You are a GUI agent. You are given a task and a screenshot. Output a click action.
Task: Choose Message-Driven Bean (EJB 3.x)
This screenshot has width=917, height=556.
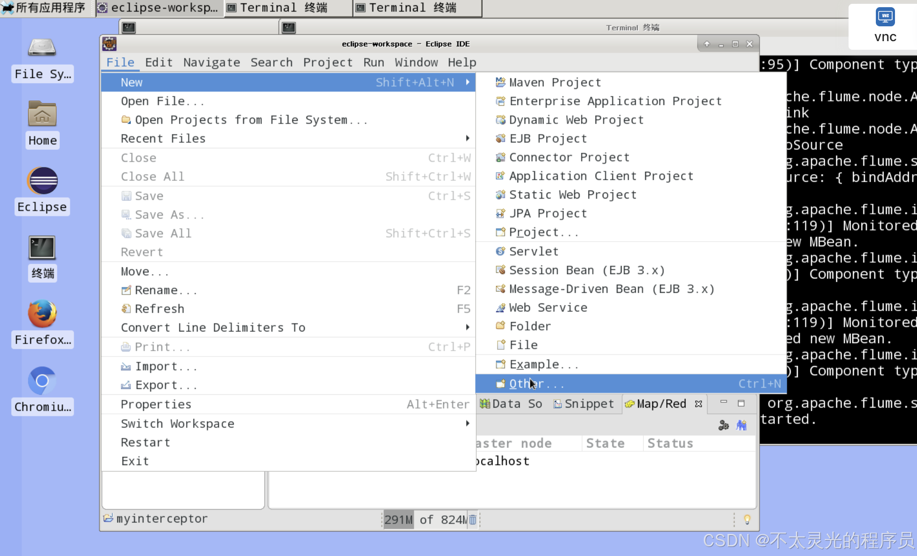(631, 289)
